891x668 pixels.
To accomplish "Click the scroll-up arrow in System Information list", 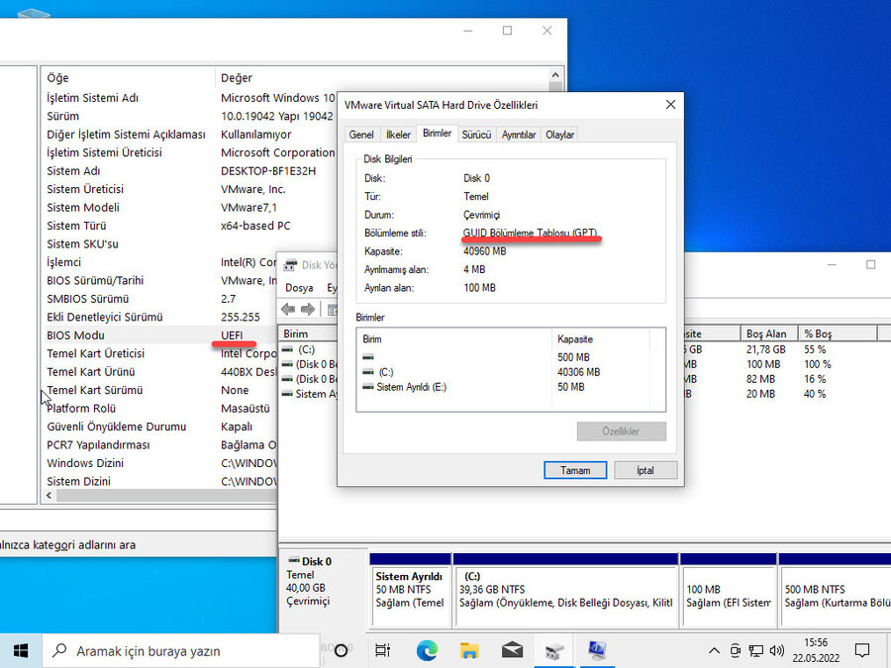I will pyautogui.click(x=555, y=75).
